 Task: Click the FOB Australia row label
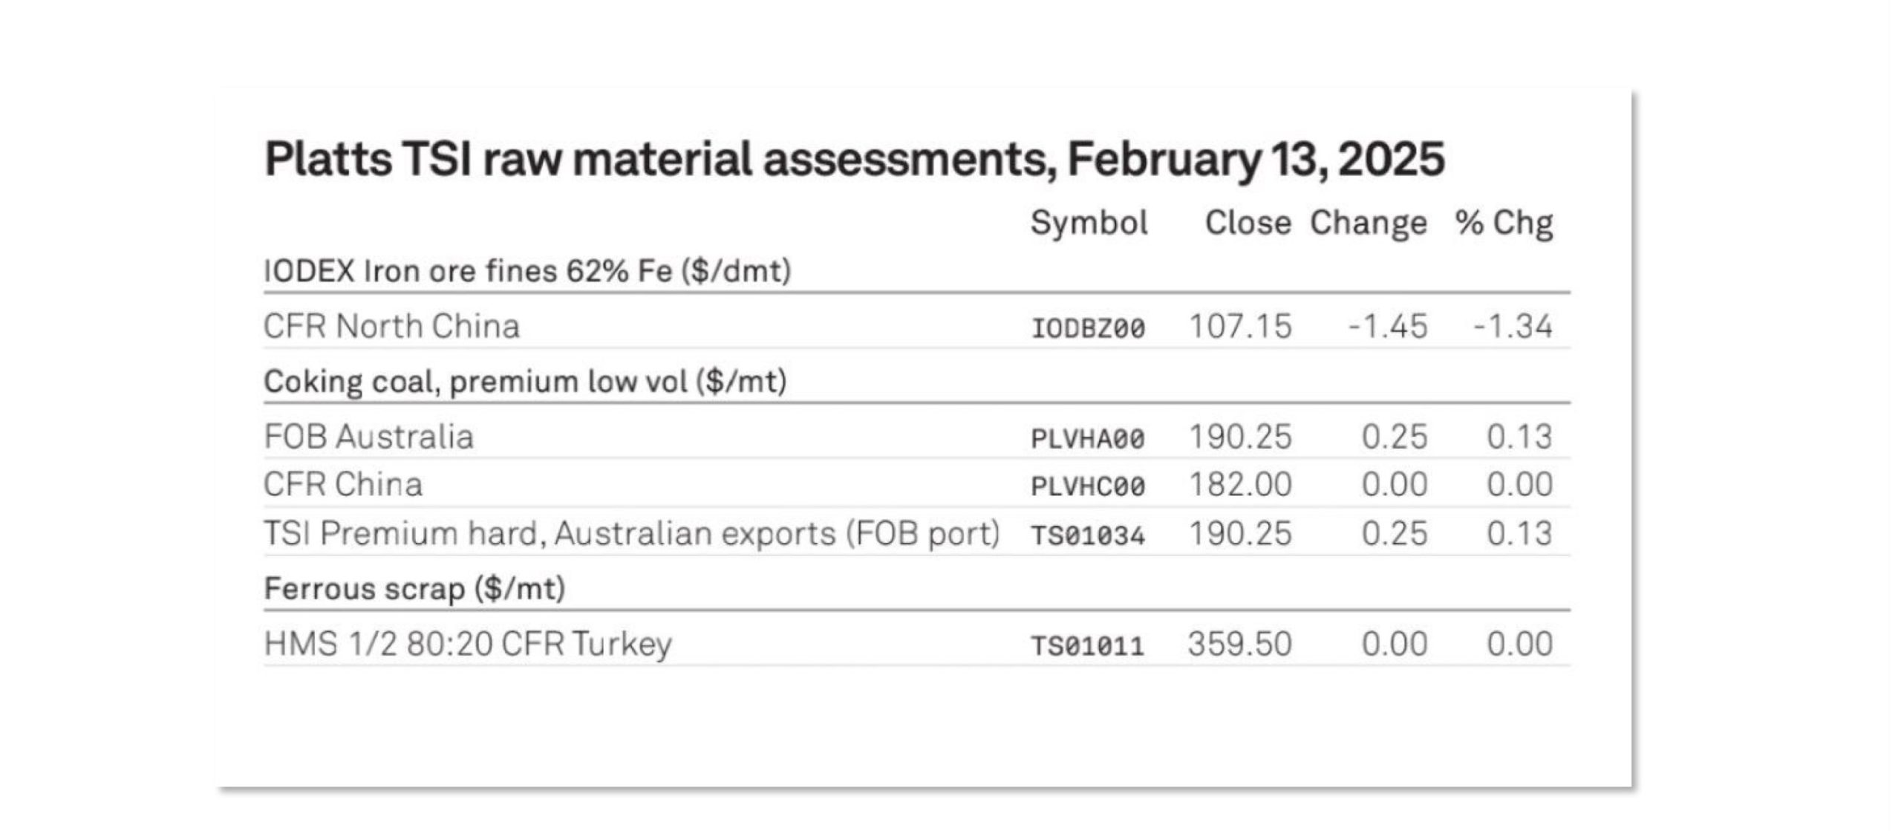(368, 437)
